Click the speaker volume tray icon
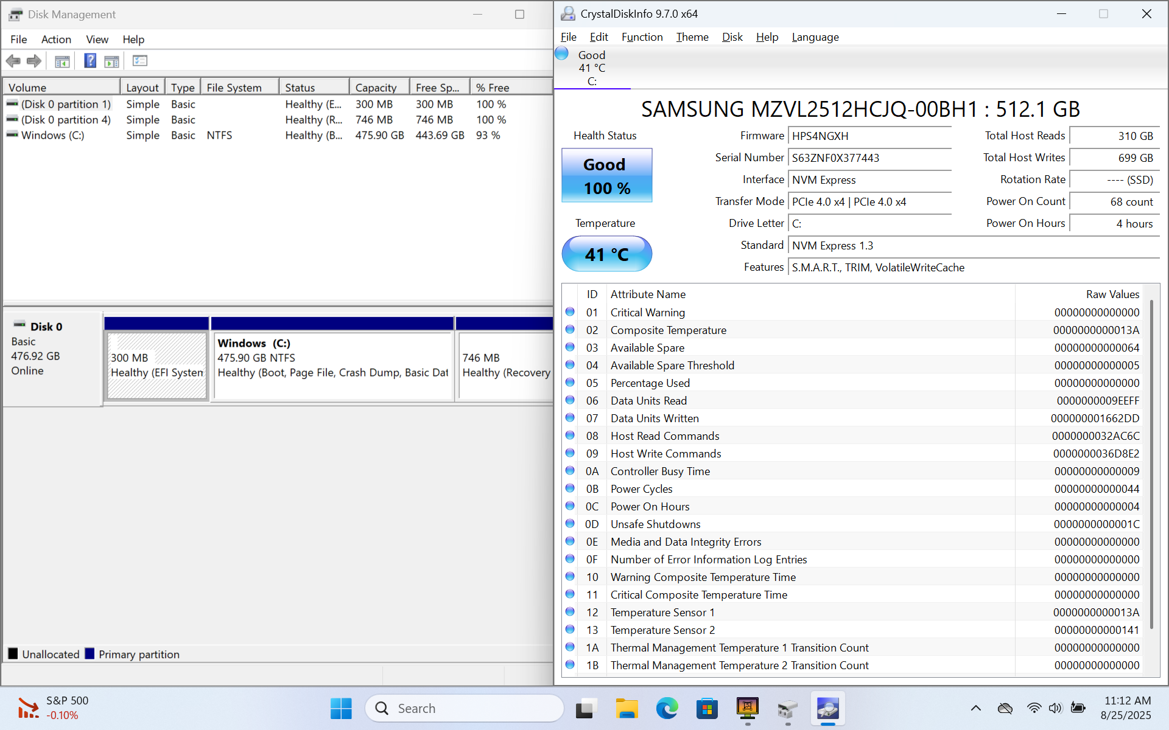This screenshot has height=730, width=1169. (1055, 708)
